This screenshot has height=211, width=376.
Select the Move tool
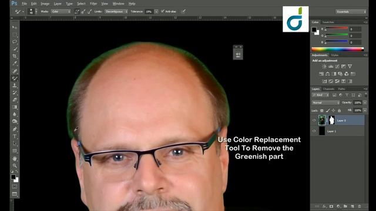tap(14, 28)
